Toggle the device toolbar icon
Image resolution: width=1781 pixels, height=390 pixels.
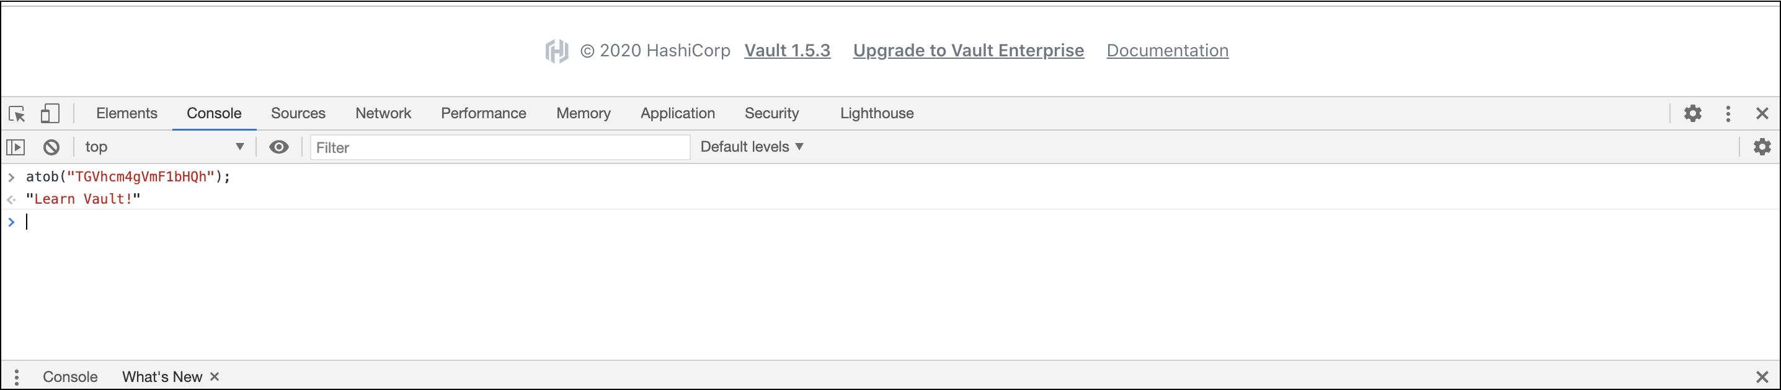click(x=50, y=113)
